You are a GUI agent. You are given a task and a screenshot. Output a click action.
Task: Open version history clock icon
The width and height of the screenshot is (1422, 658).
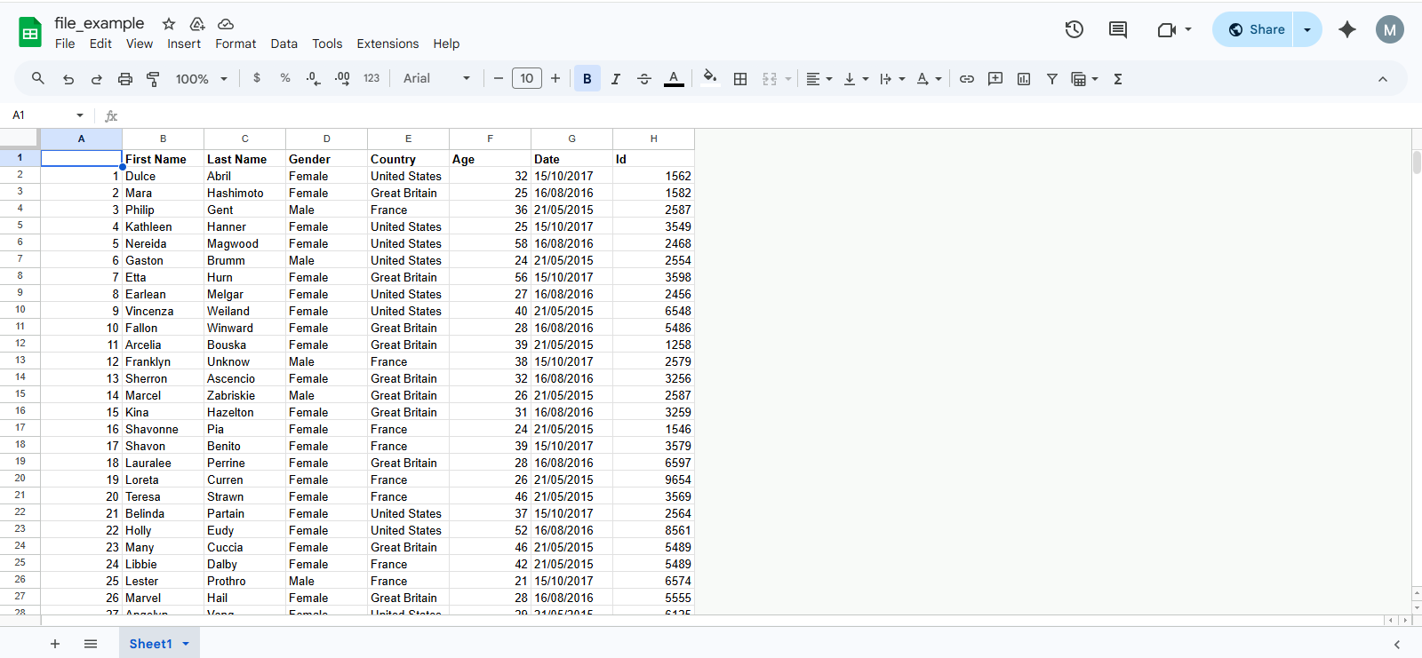tap(1074, 29)
